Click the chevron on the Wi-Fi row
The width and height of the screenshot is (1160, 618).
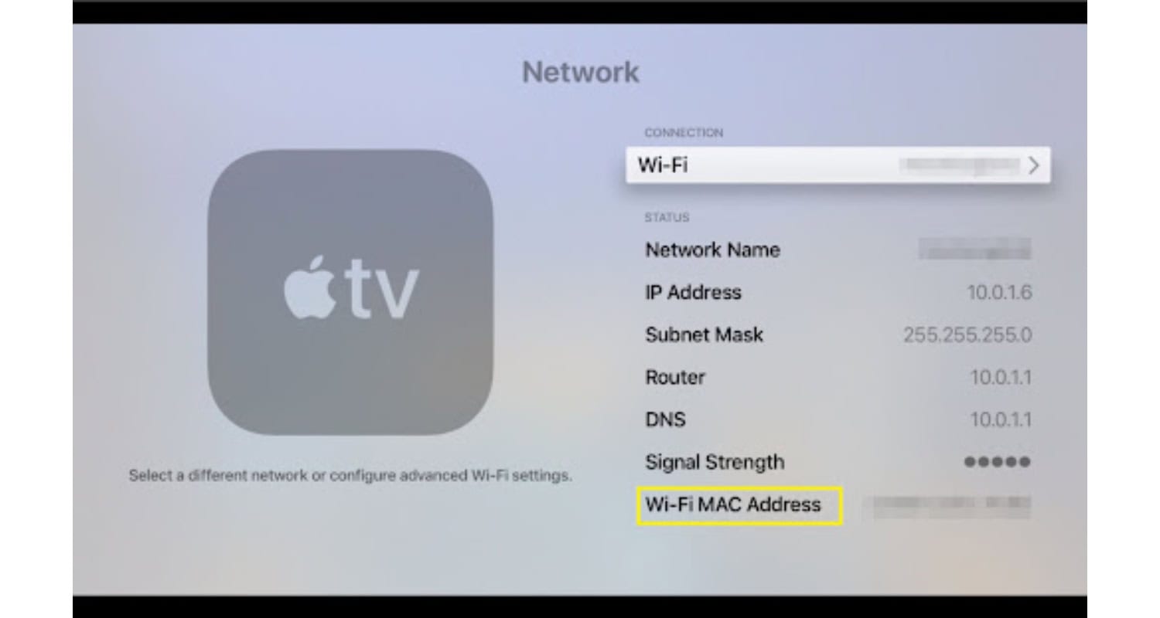tap(1033, 165)
